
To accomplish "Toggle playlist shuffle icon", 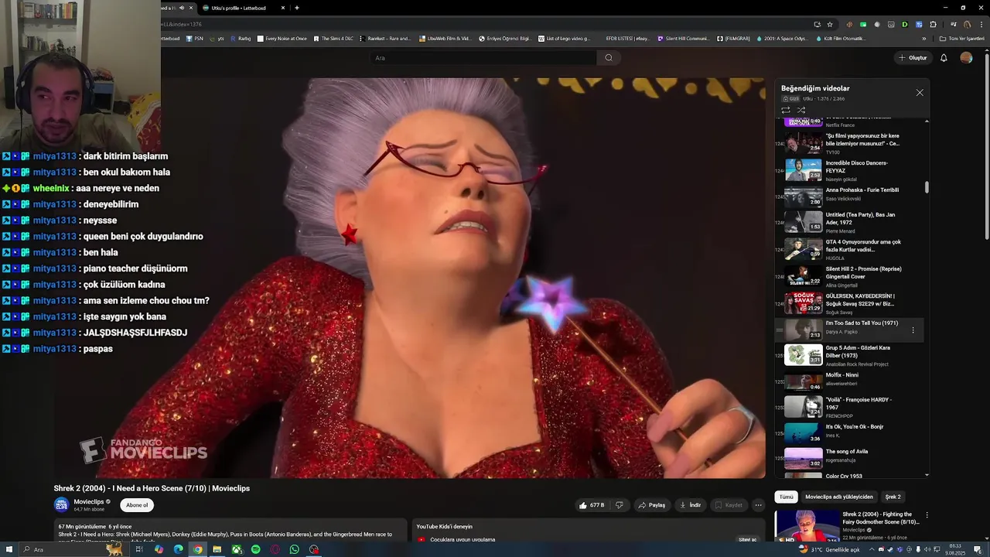I will [x=801, y=110].
